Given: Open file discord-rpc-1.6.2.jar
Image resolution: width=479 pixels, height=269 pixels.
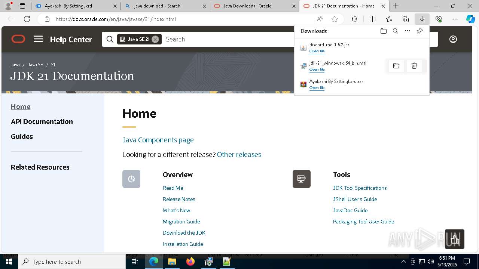Looking at the screenshot, I should 317,51.
